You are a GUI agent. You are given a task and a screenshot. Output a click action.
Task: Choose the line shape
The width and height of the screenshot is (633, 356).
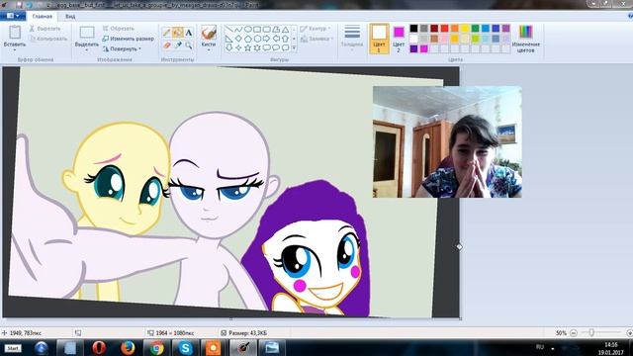pos(228,30)
